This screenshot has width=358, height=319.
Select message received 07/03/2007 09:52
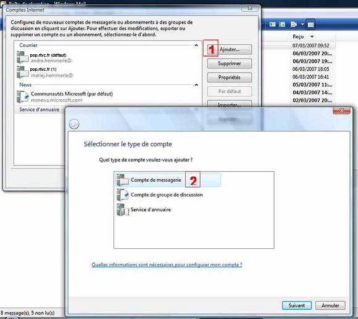(310, 46)
